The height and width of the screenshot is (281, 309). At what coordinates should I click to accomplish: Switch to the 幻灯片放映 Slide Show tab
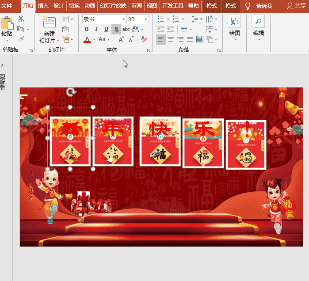click(113, 6)
